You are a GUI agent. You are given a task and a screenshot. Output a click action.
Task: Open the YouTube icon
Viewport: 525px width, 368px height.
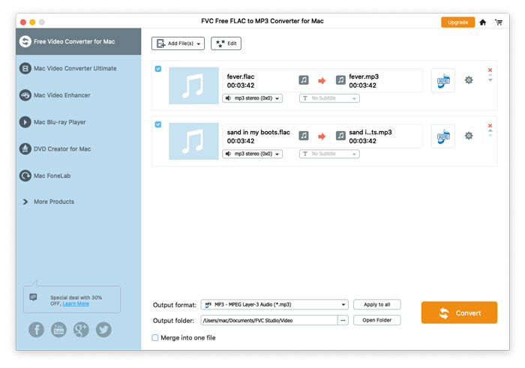(x=58, y=330)
